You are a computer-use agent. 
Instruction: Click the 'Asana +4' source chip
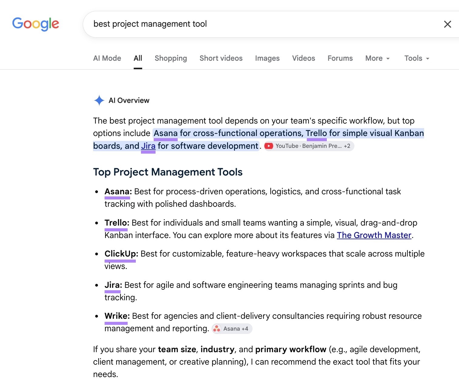click(x=232, y=328)
